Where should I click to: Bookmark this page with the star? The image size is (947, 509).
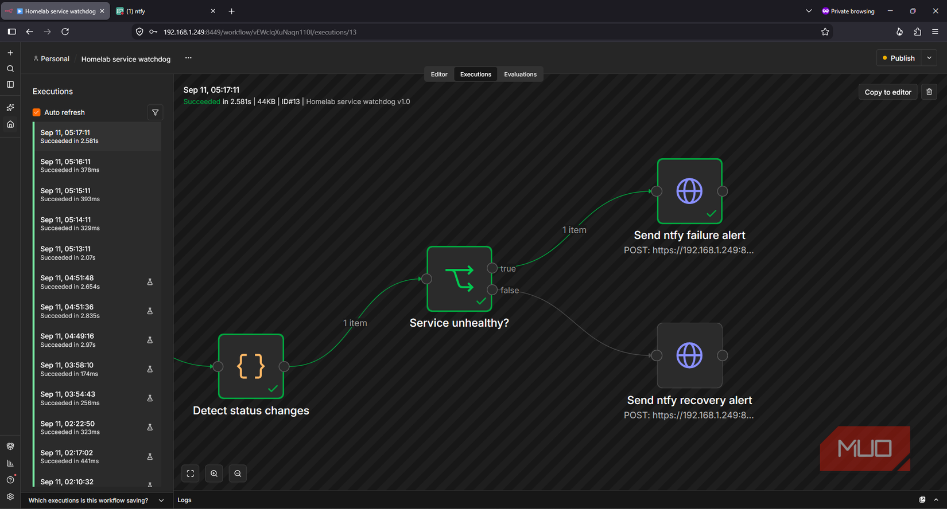pyautogui.click(x=825, y=32)
